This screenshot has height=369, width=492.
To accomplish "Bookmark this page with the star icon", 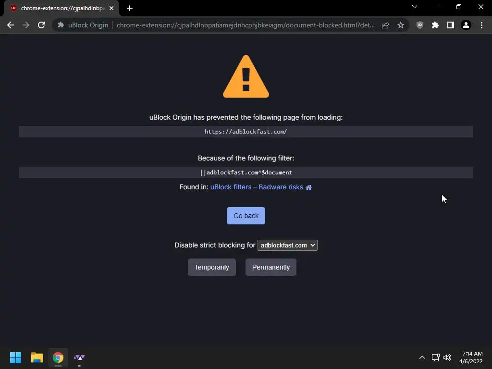I will [x=400, y=25].
